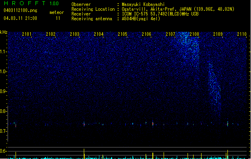Click the Receiving Location label
The image size is (251, 159).
click(93, 9)
